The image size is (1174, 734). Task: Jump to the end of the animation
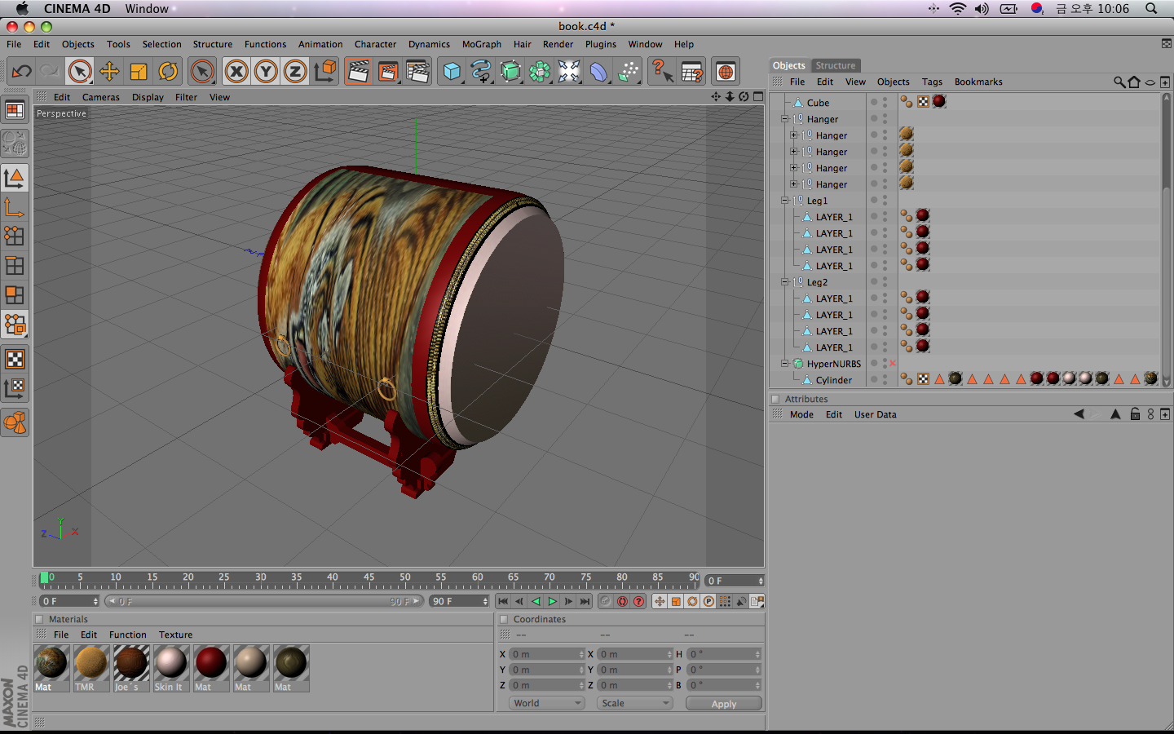[x=585, y=602]
